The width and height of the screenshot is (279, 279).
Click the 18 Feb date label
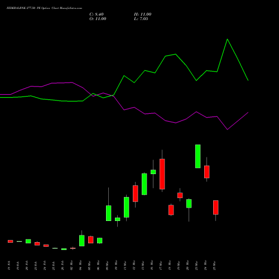pos(9,266)
